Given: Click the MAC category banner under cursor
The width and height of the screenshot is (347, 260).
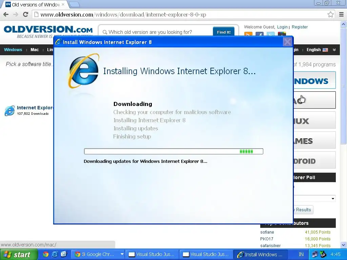Looking at the screenshot, I should [x=314, y=100].
